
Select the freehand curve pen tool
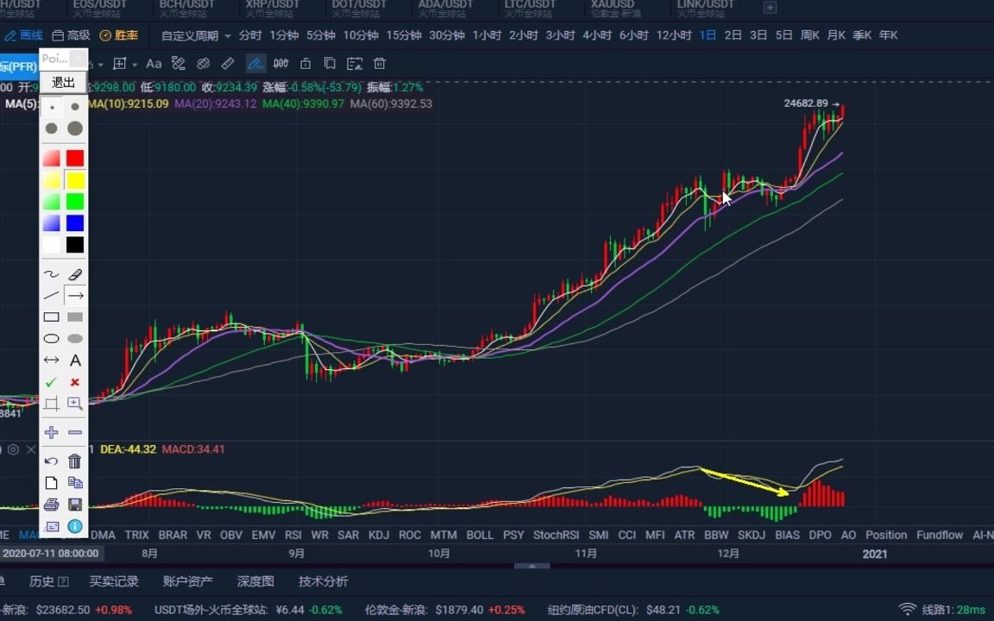pos(52,274)
